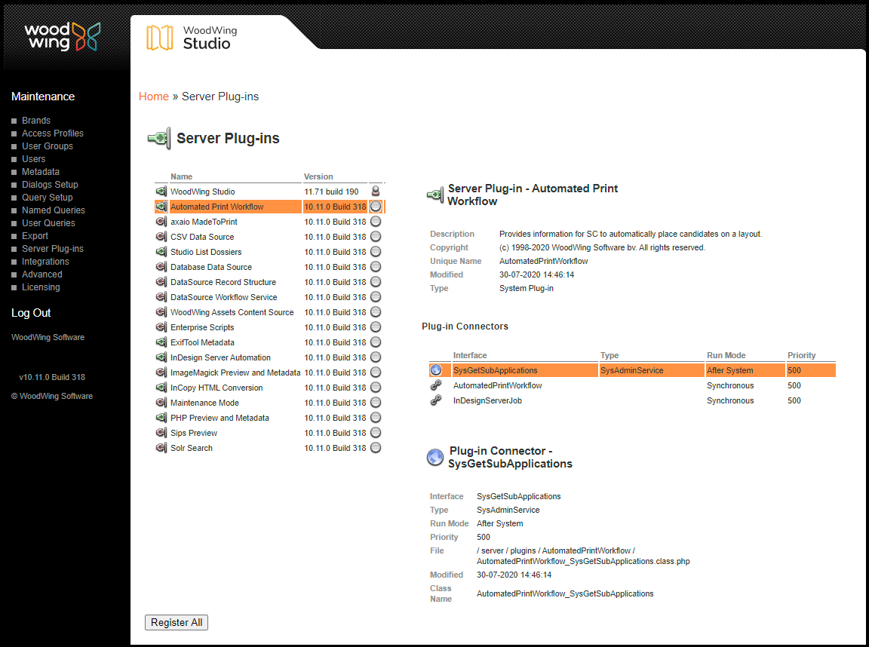Screen dimensions: 869x647
Task: Open Access Profiles in the Maintenance menu
Action: point(53,133)
